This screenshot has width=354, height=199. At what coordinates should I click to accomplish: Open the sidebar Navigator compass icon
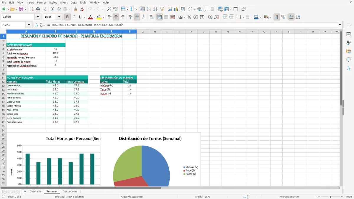pyautogui.click(x=348, y=60)
